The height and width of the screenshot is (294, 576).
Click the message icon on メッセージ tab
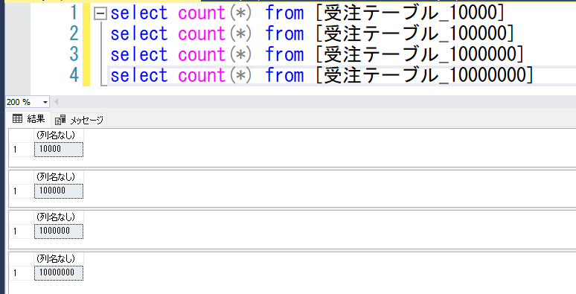[x=60, y=119]
